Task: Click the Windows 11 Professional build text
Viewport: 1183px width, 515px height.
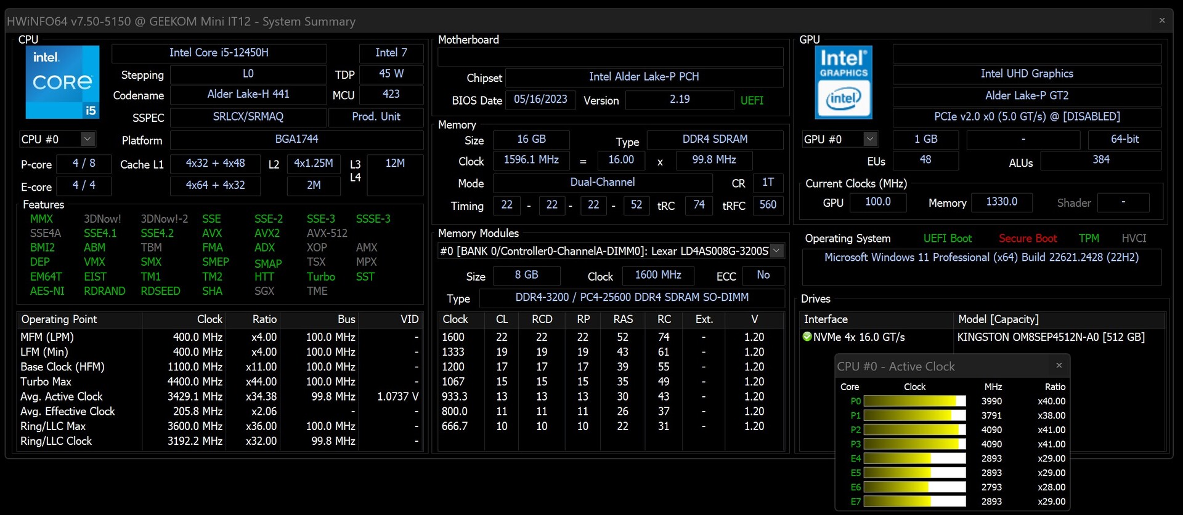Action: (x=981, y=257)
